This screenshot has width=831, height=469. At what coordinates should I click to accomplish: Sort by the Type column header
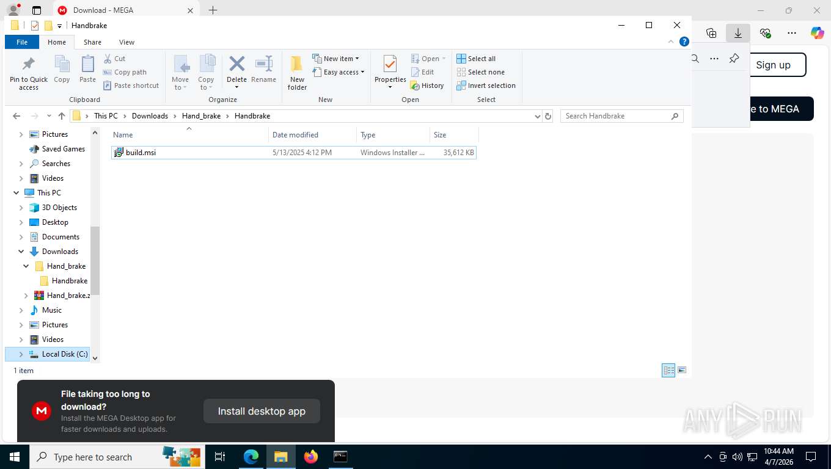393,135
